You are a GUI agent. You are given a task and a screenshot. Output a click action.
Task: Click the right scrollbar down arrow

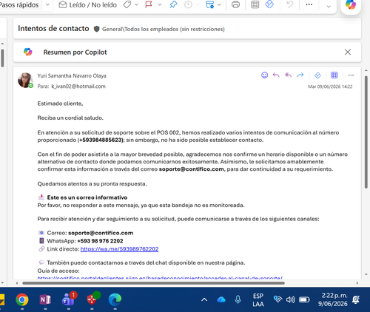366,274
